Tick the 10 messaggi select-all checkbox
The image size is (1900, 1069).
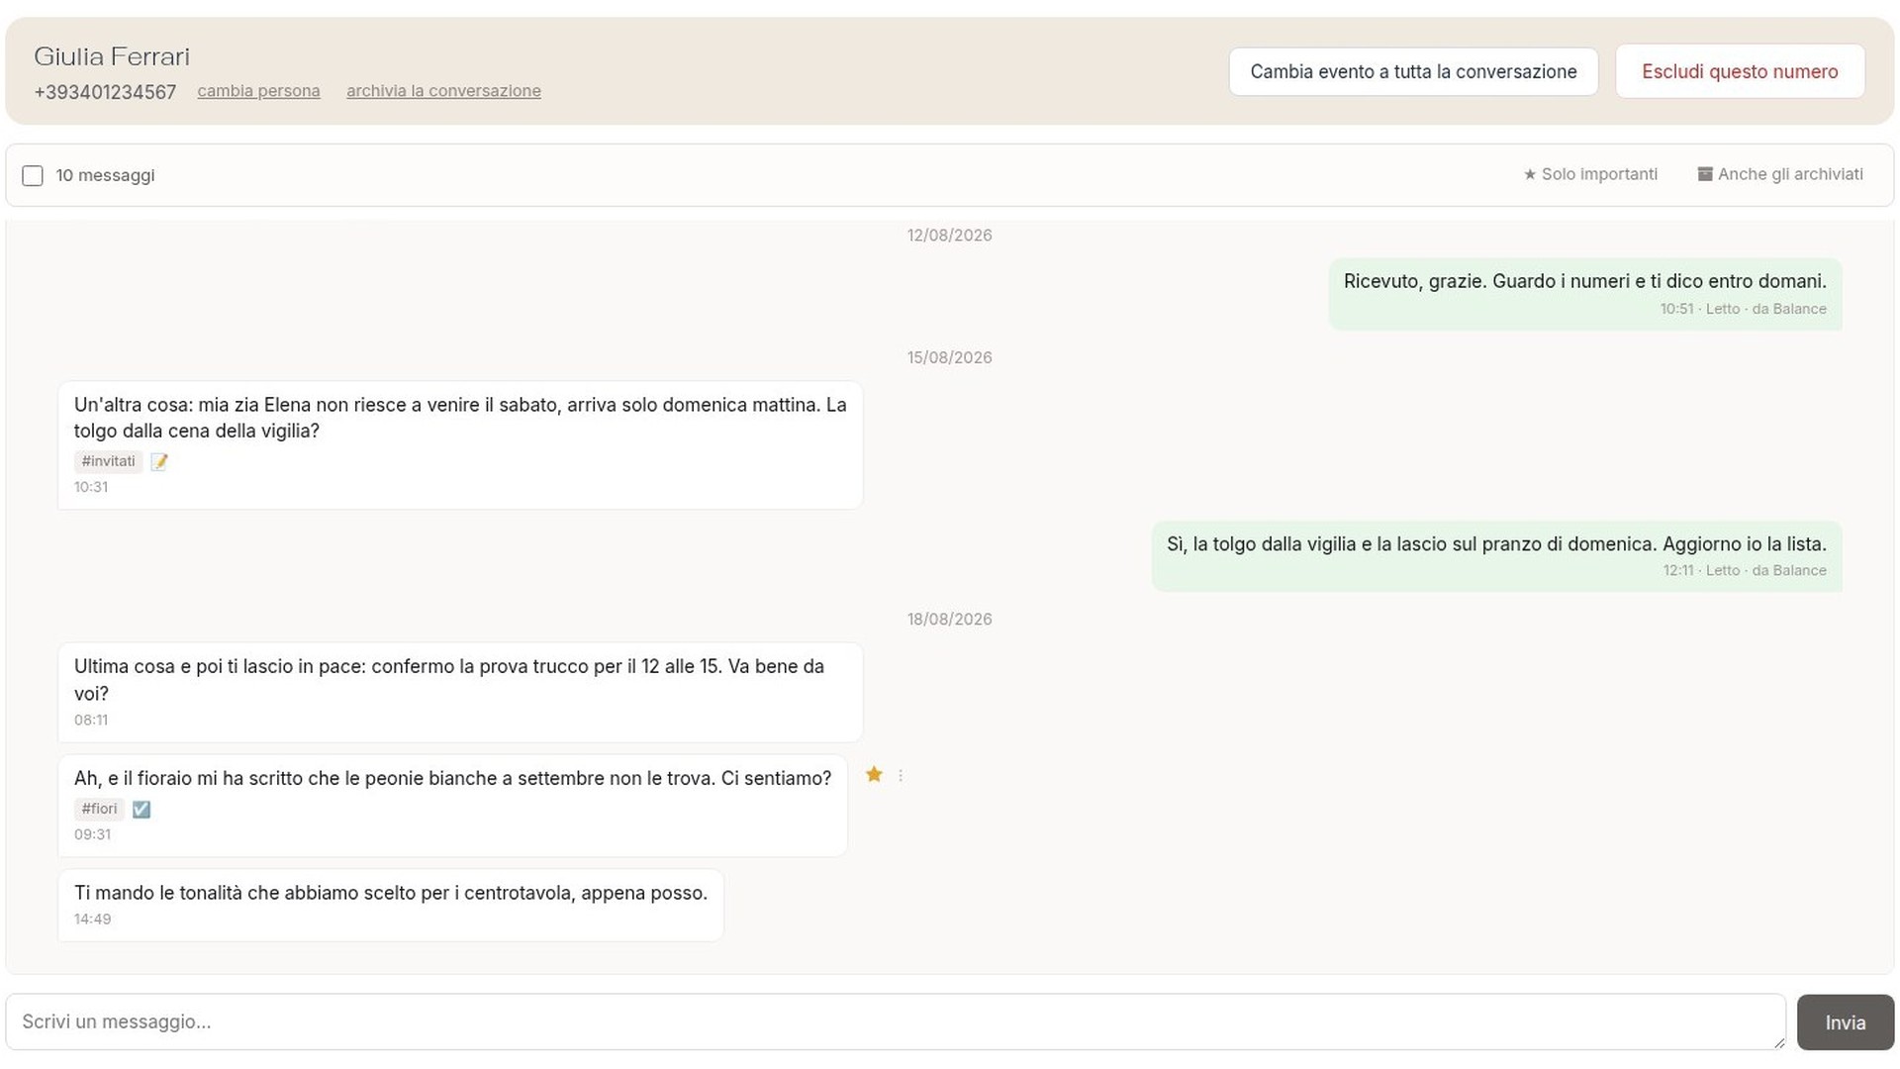(33, 176)
